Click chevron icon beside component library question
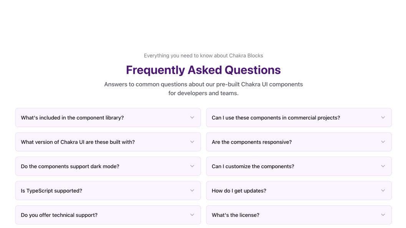Viewport: 406px width, 228px height. click(x=192, y=117)
